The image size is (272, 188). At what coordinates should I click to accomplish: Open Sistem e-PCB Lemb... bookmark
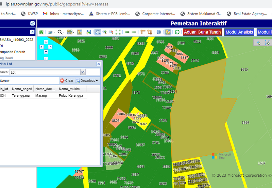coord(109,14)
